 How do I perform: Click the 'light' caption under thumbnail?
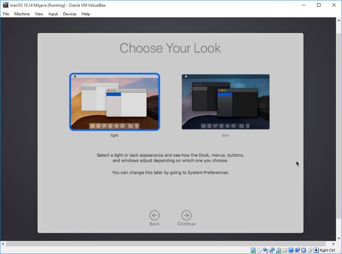pos(114,135)
